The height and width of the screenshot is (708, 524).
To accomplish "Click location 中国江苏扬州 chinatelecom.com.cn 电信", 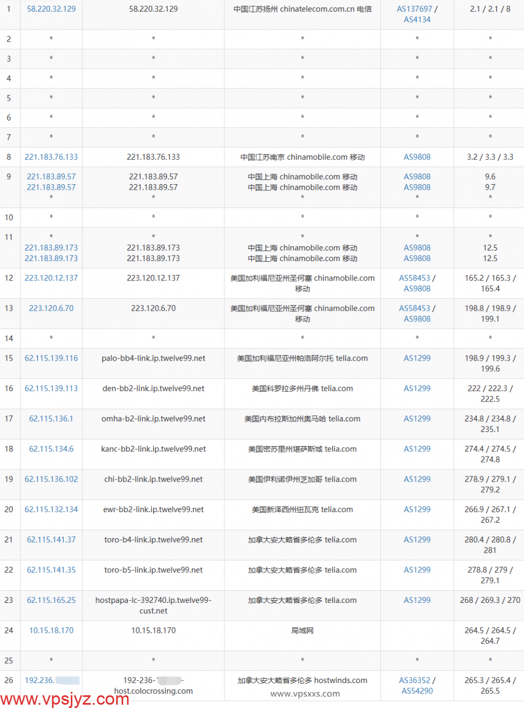I will 302,9.
